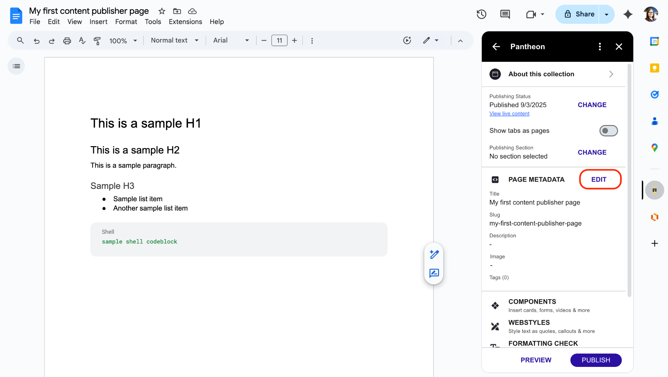This screenshot has width=668, height=377.
Task: Click the Gemini sparkle icon
Action: click(x=628, y=14)
